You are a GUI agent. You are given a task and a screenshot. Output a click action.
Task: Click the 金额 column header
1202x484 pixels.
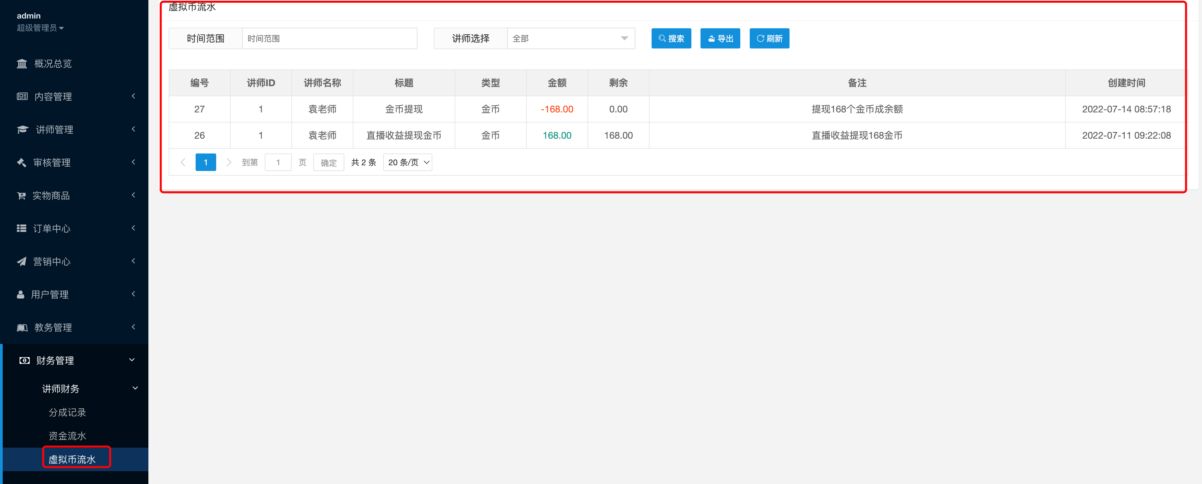click(x=557, y=83)
